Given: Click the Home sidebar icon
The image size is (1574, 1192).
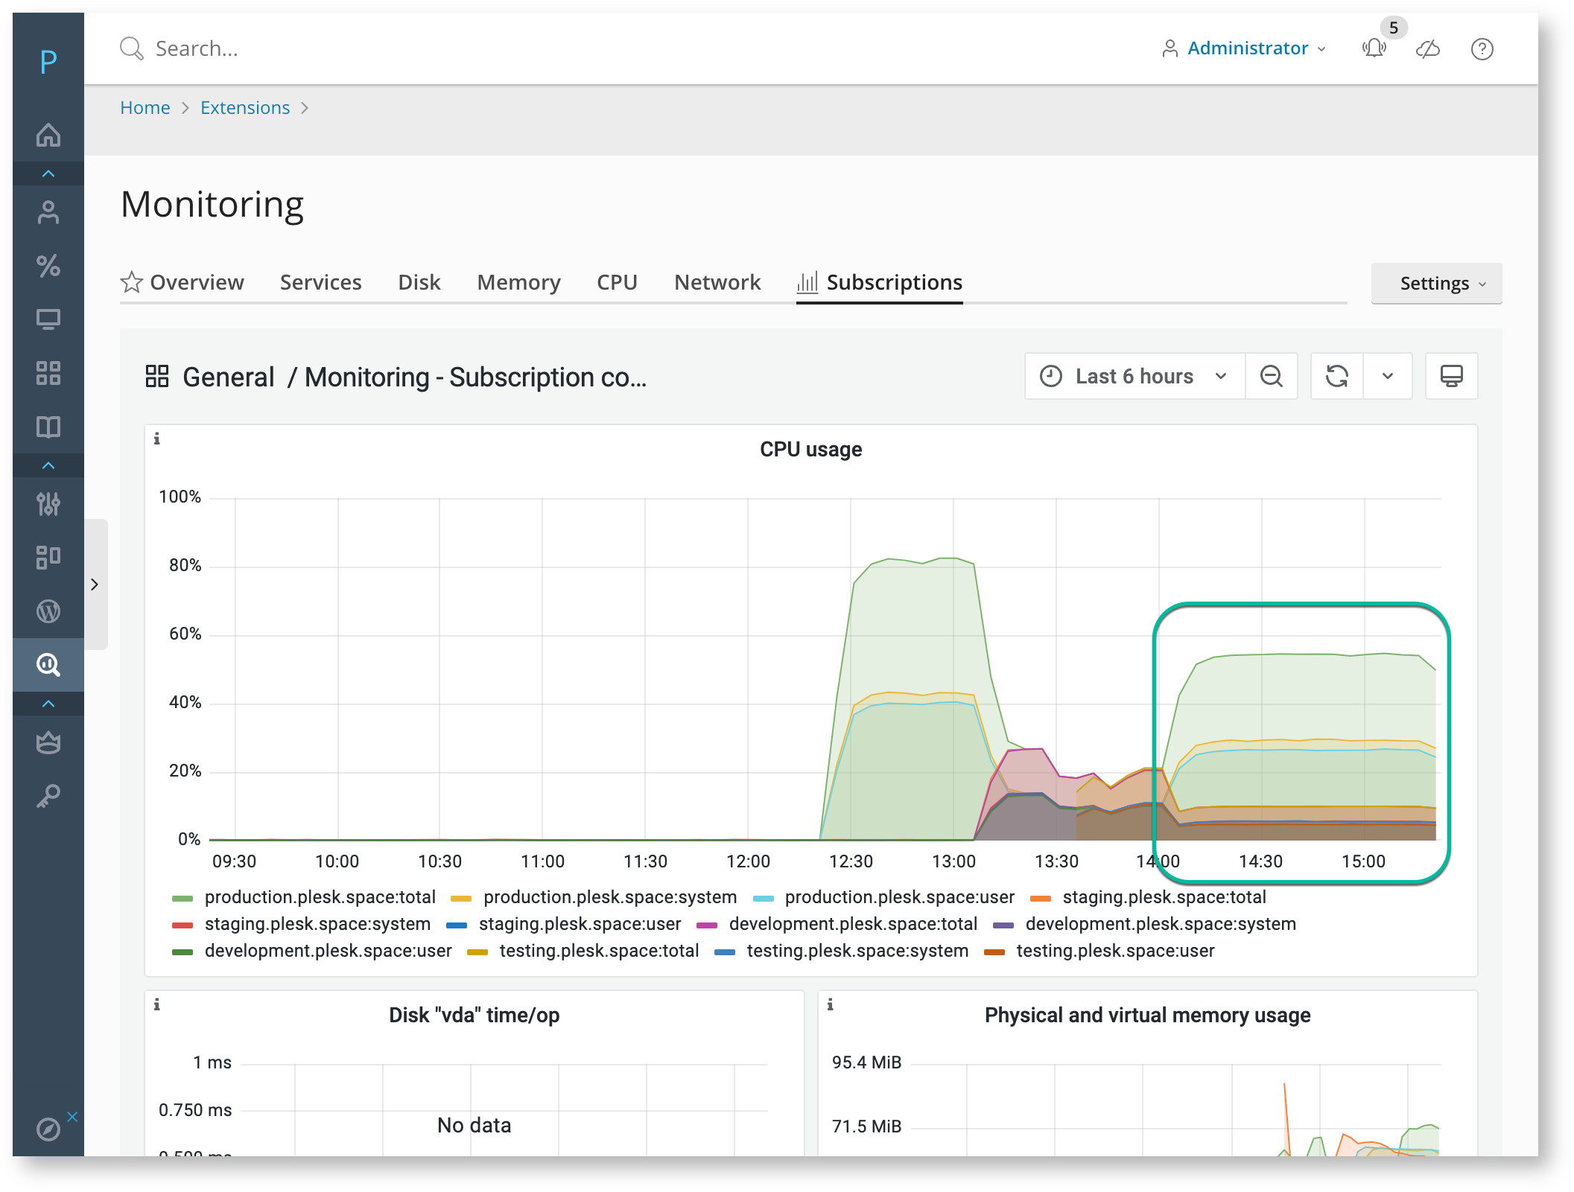Looking at the screenshot, I should 48,135.
